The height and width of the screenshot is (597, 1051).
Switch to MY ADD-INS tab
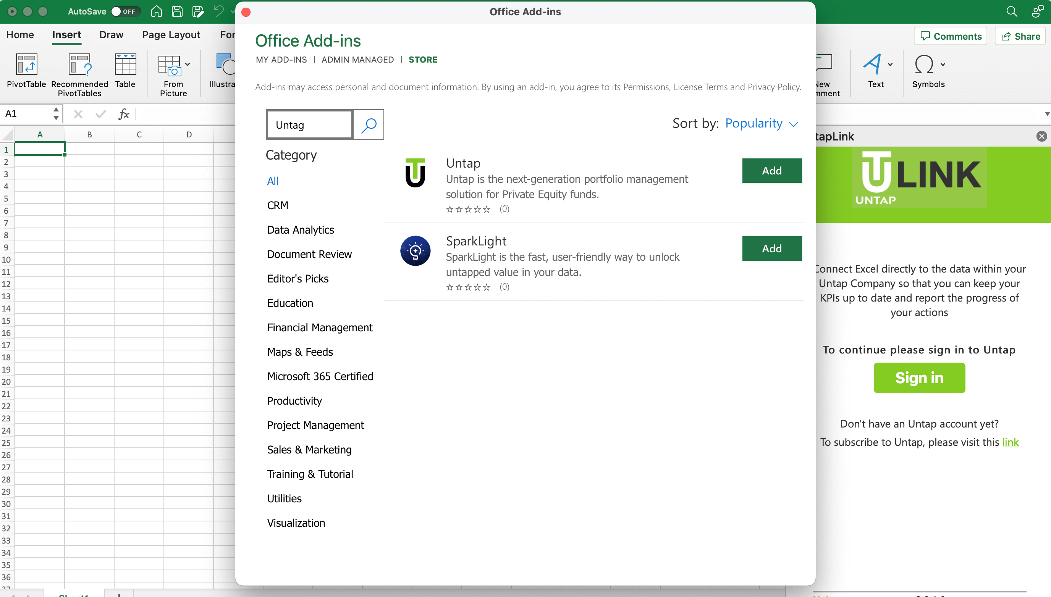[x=281, y=60]
